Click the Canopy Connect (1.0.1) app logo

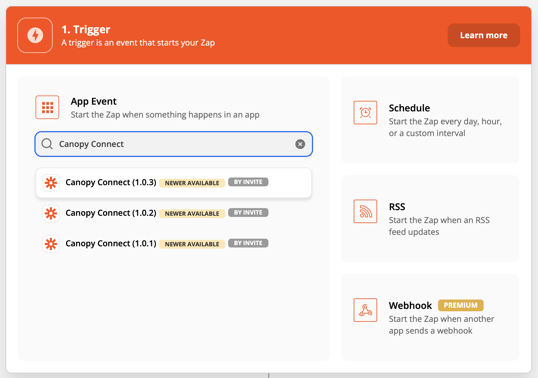tap(51, 244)
